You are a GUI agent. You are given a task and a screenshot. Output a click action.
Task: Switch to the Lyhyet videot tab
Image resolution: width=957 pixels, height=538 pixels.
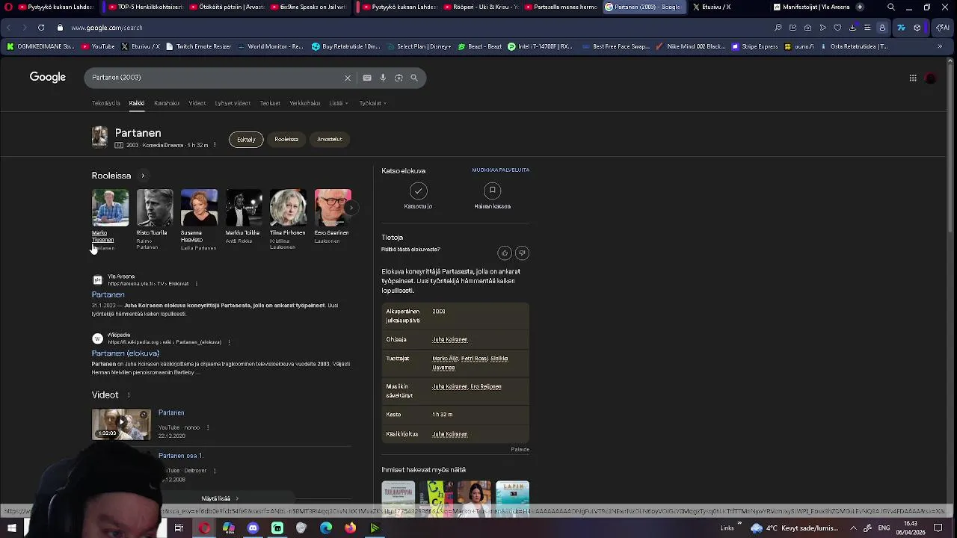pyautogui.click(x=233, y=103)
